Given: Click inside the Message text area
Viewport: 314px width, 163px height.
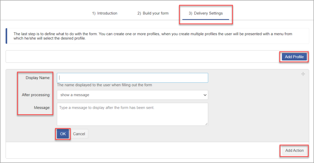Looking at the screenshot, I should pos(132,114).
